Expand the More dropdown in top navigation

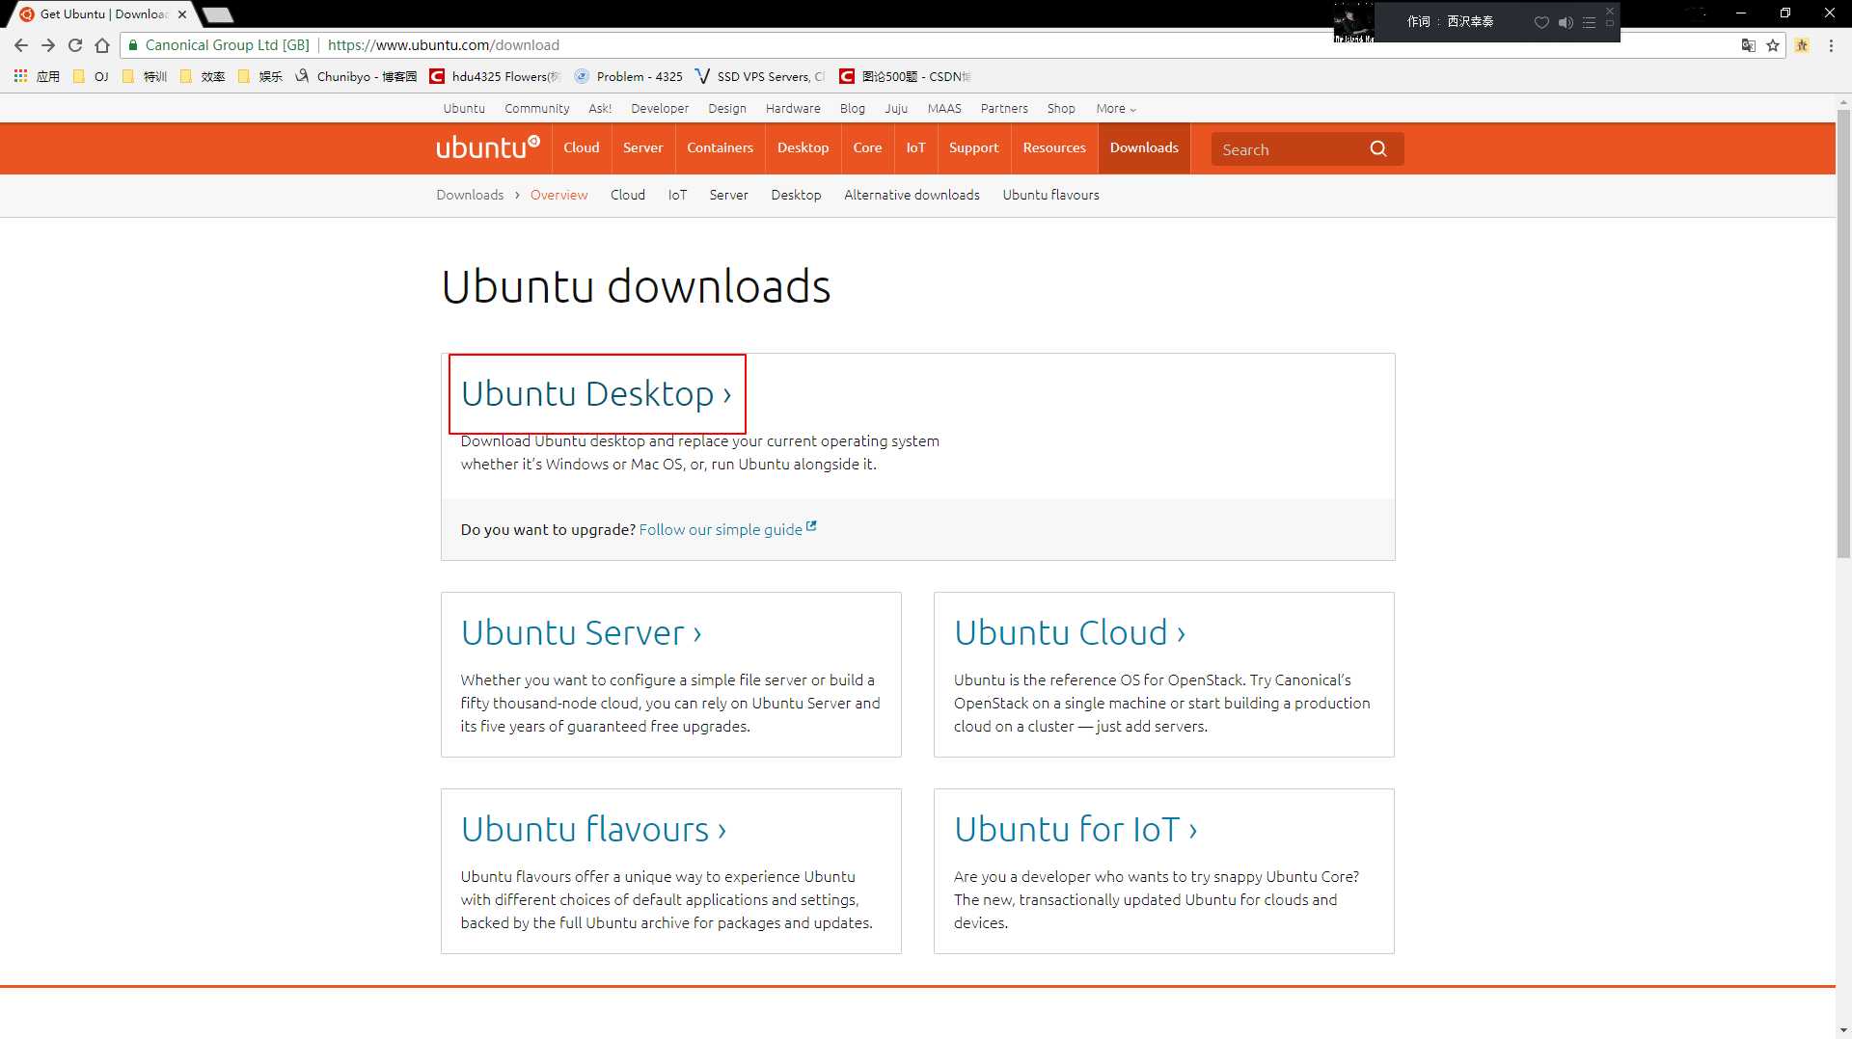pos(1116,109)
